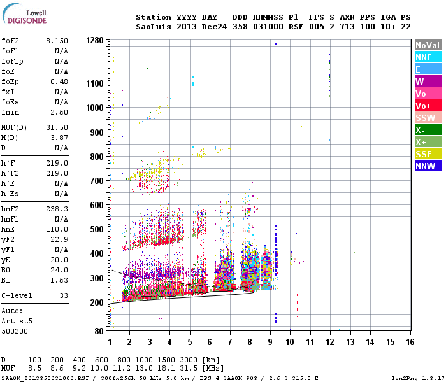Click the SAA0K_2013358031000.RSF file name
The height and width of the screenshot is (382, 446).
tap(45, 378)
